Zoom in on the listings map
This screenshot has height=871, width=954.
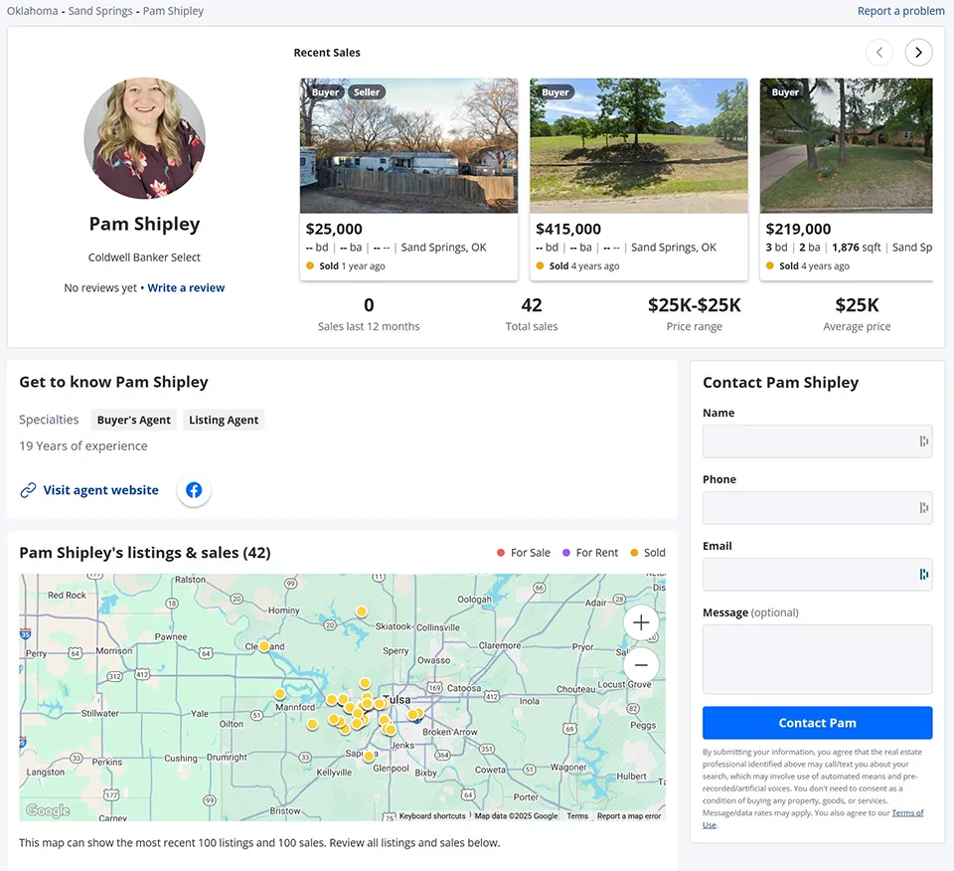tap(641, 622)
